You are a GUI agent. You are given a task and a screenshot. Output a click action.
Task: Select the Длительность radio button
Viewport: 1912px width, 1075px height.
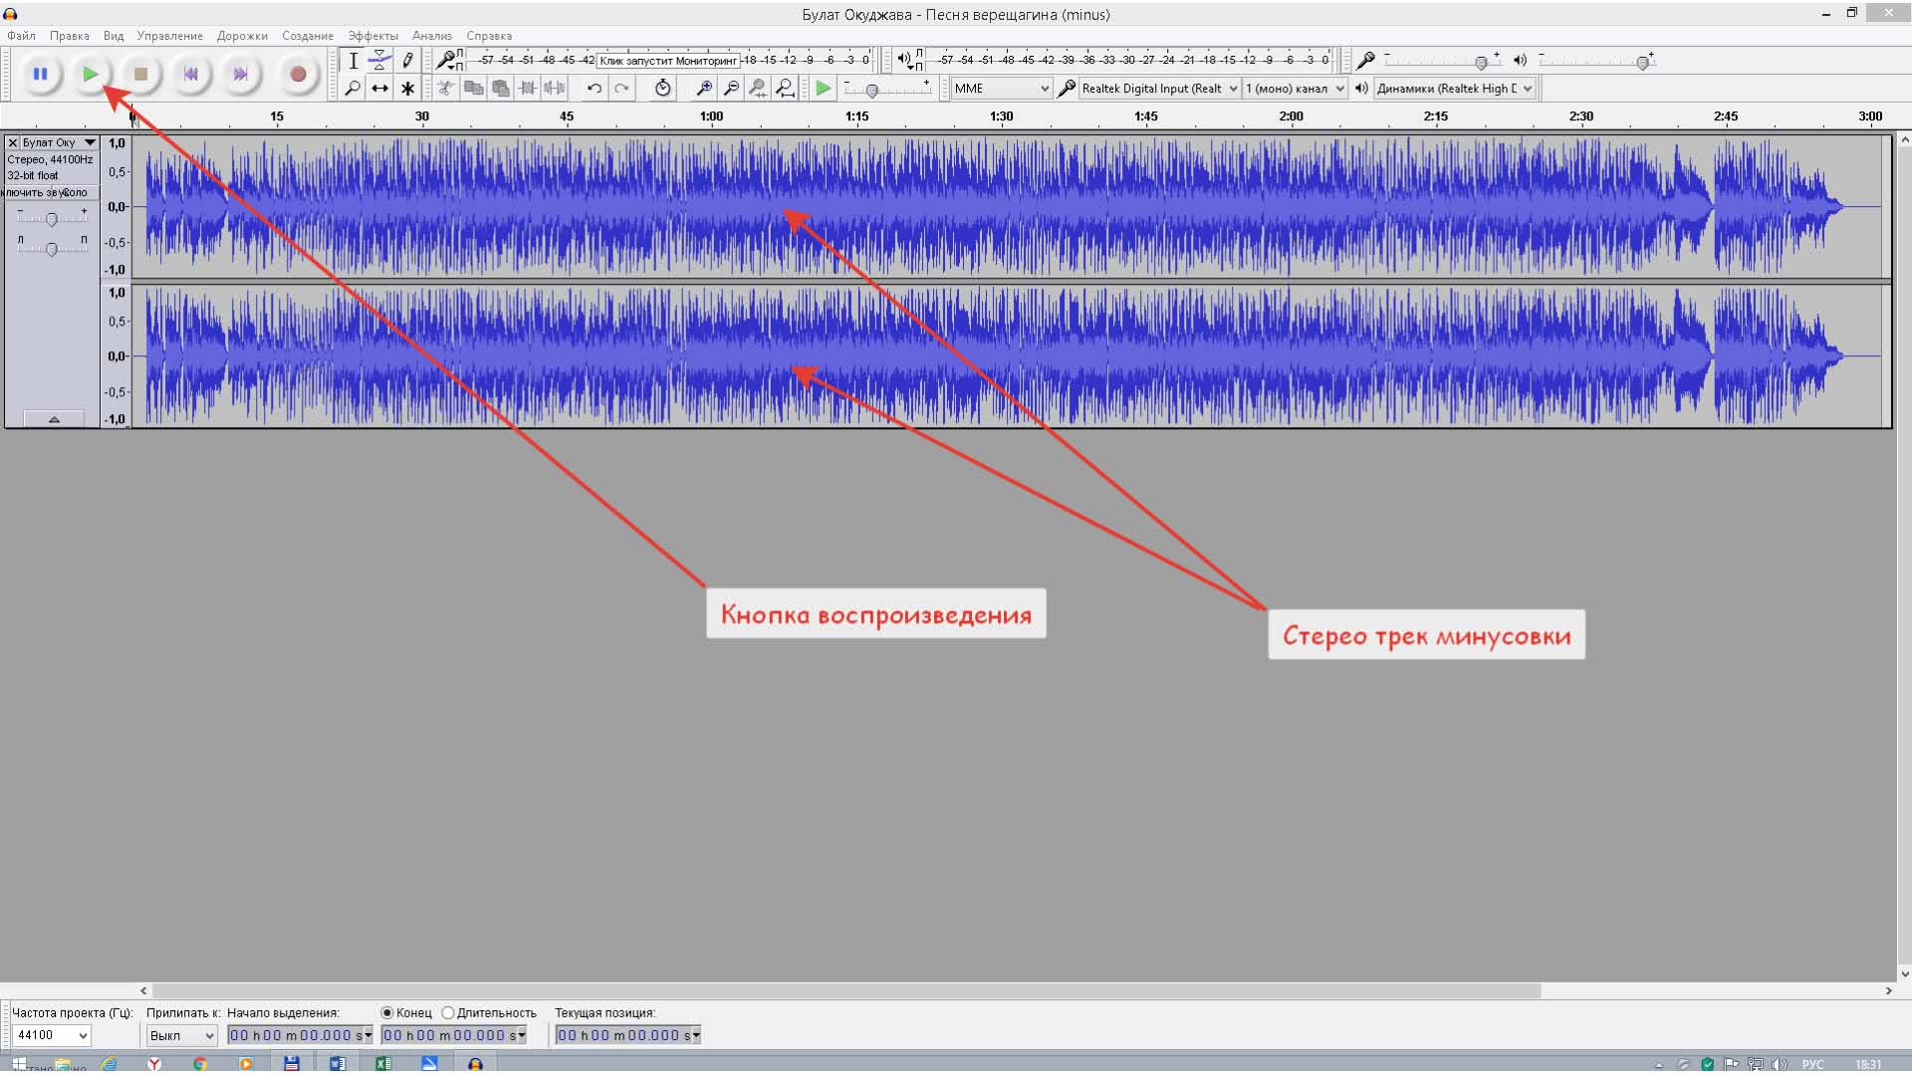(448, 1012)
